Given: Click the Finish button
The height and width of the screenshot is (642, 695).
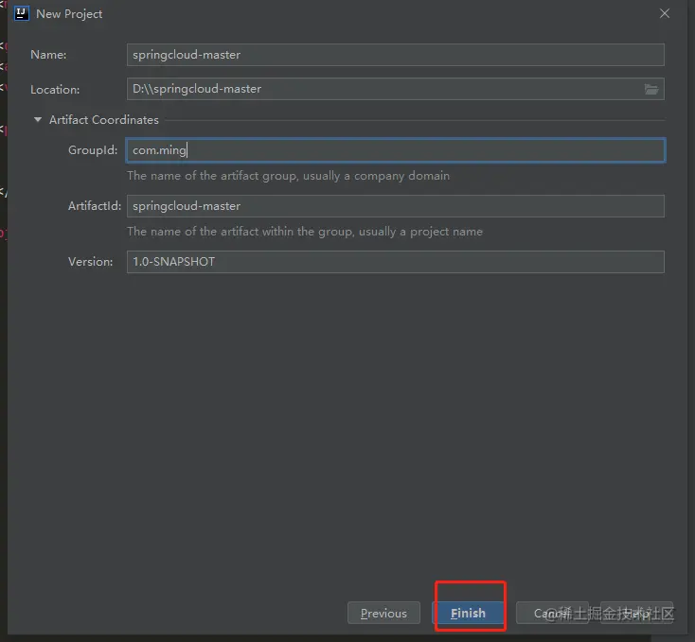Looking at the screenshot, I should pyautogui.click(x=468, y=613).
